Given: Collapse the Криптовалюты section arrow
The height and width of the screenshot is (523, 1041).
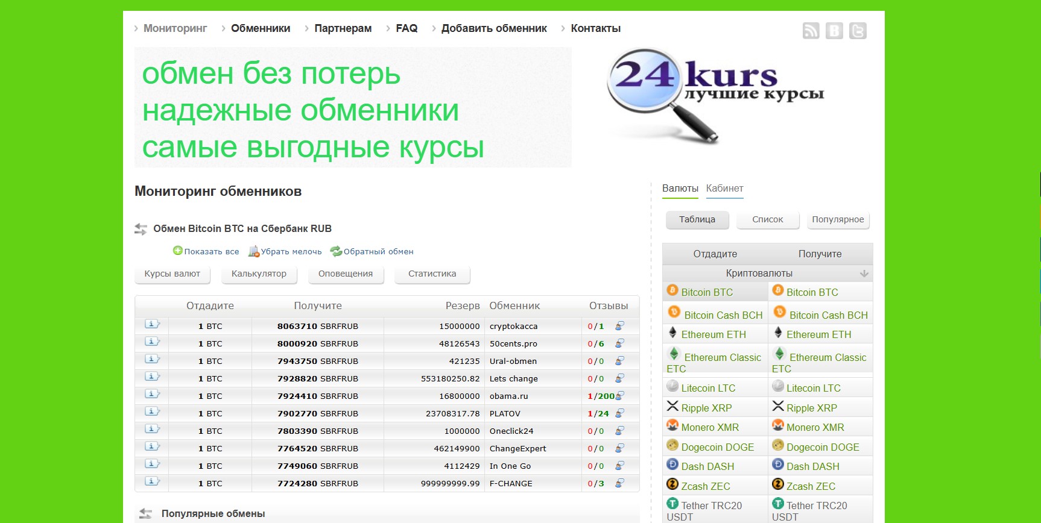Looking at the screenshot, I should point(864,274).
